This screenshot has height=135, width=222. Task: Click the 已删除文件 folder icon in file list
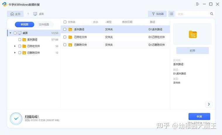70,45
